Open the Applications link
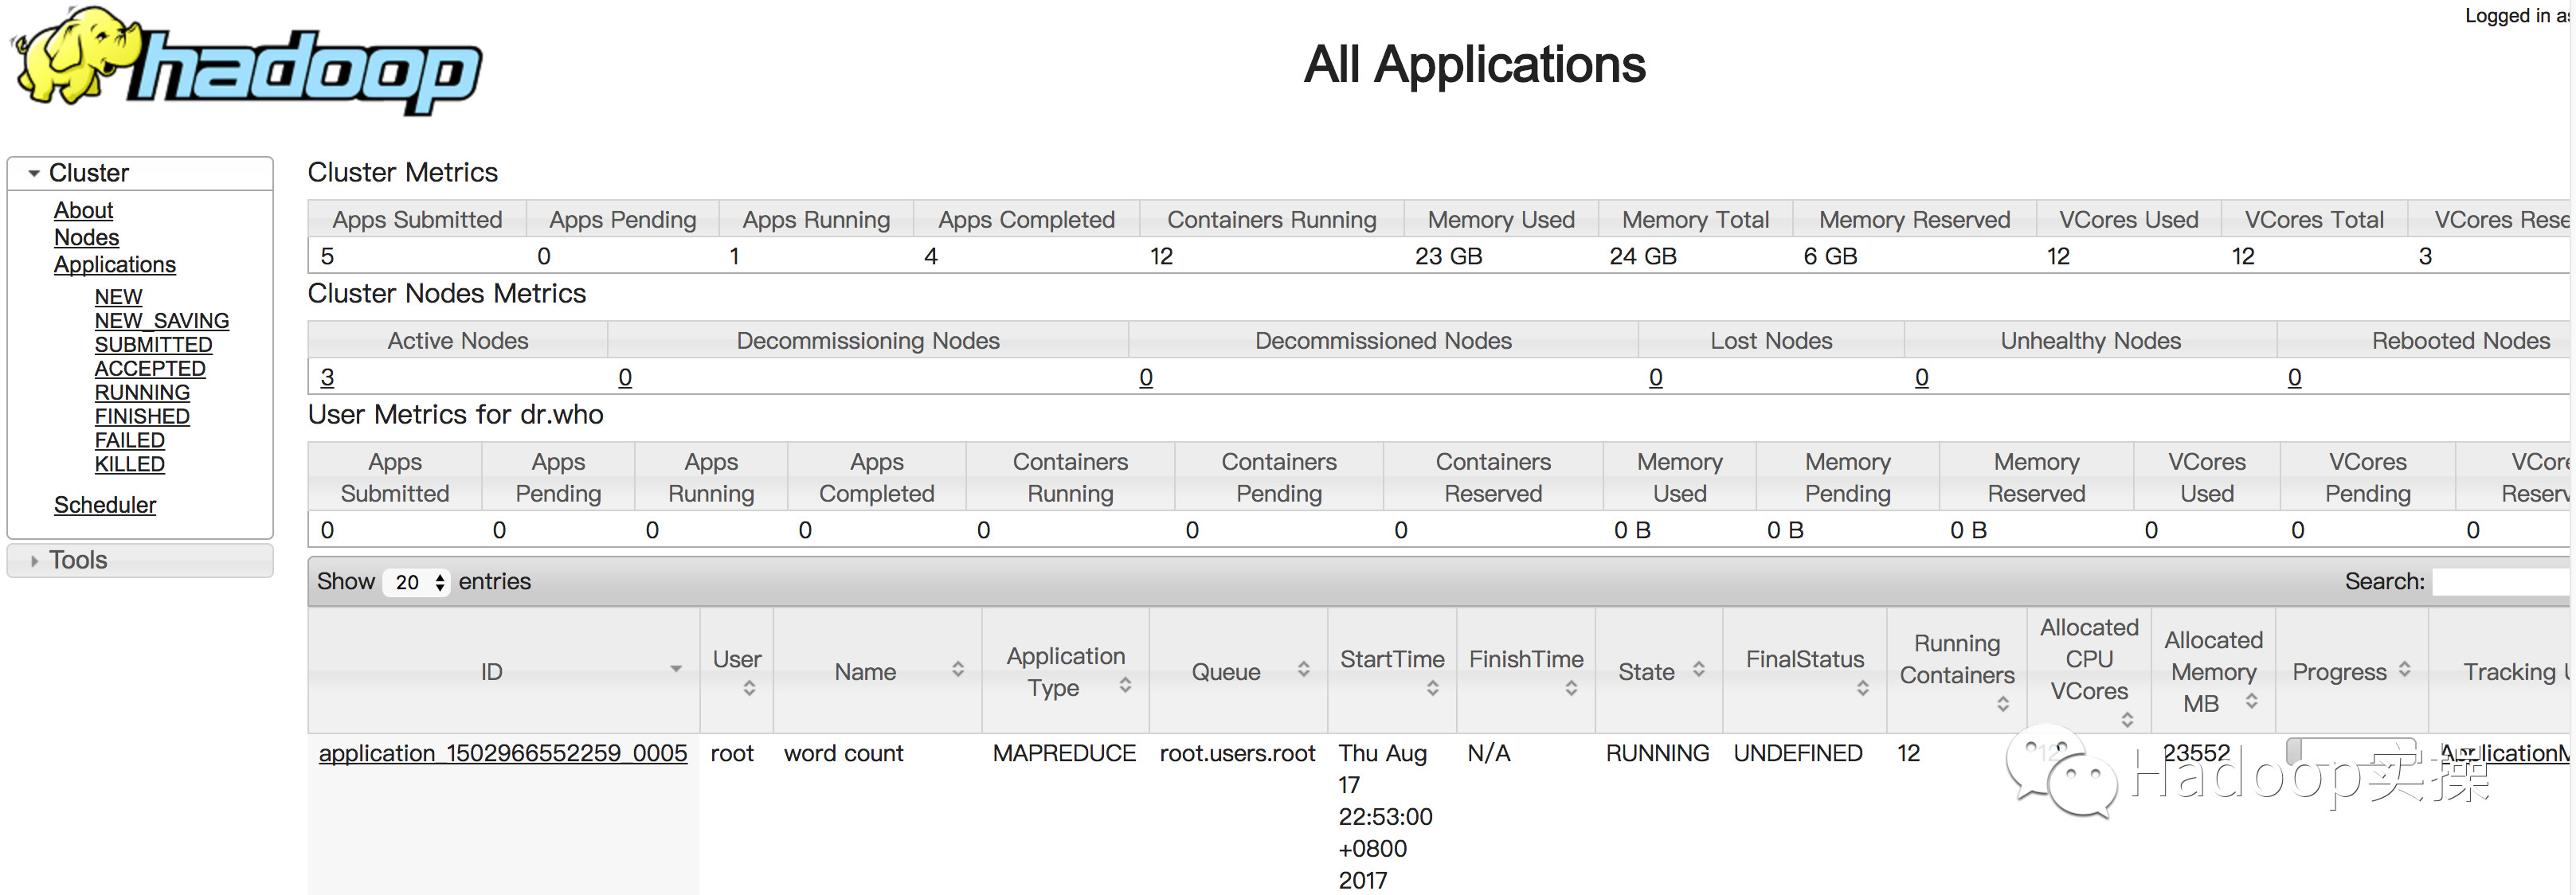Image resolution: width=2576 pixels, height=895 pixels. (115, 264)
